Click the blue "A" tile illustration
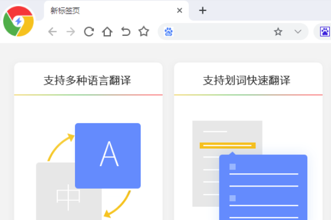Viewport: 331px width, 220px height. [108, 155]
